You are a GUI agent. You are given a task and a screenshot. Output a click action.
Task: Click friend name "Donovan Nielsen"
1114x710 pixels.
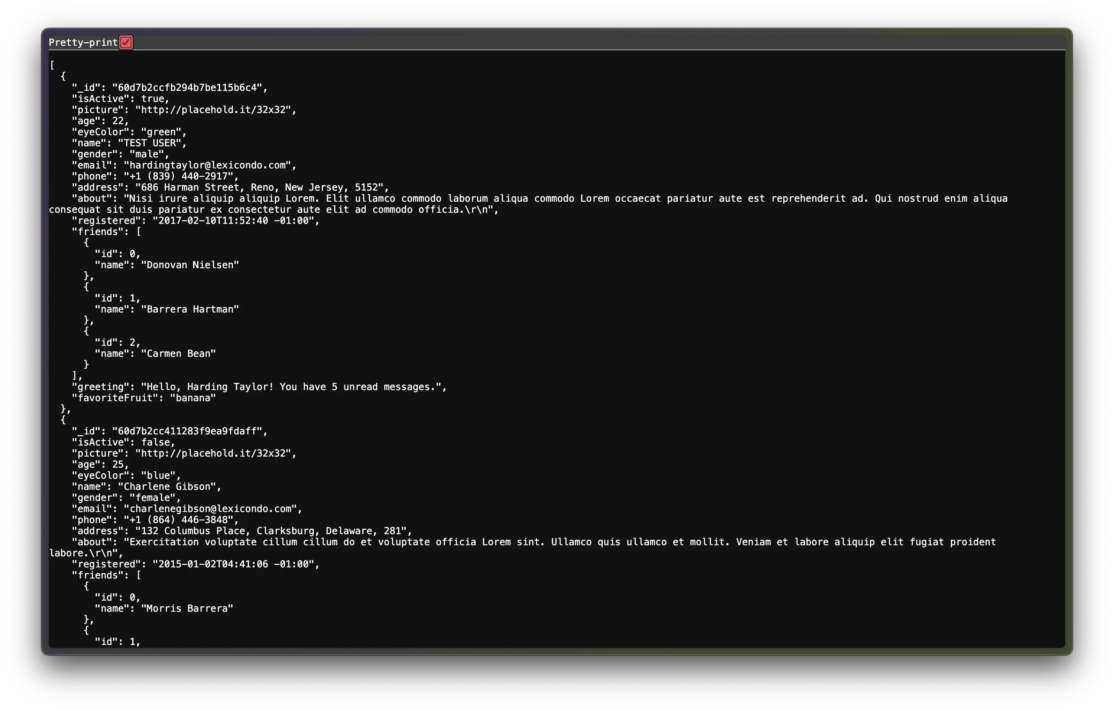190,265
